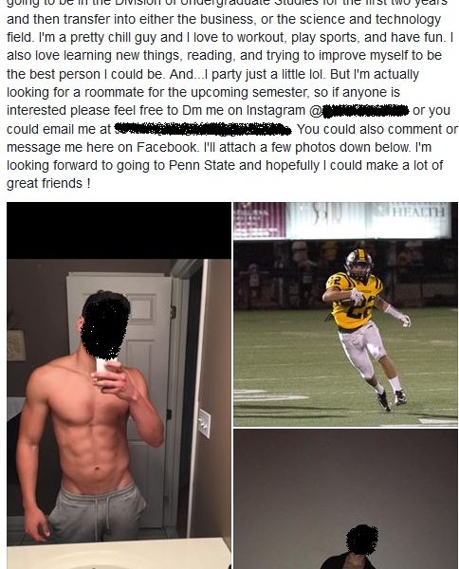Click the phone held in the mirror selfie
The image size is (459, 569).
(104, 365)
